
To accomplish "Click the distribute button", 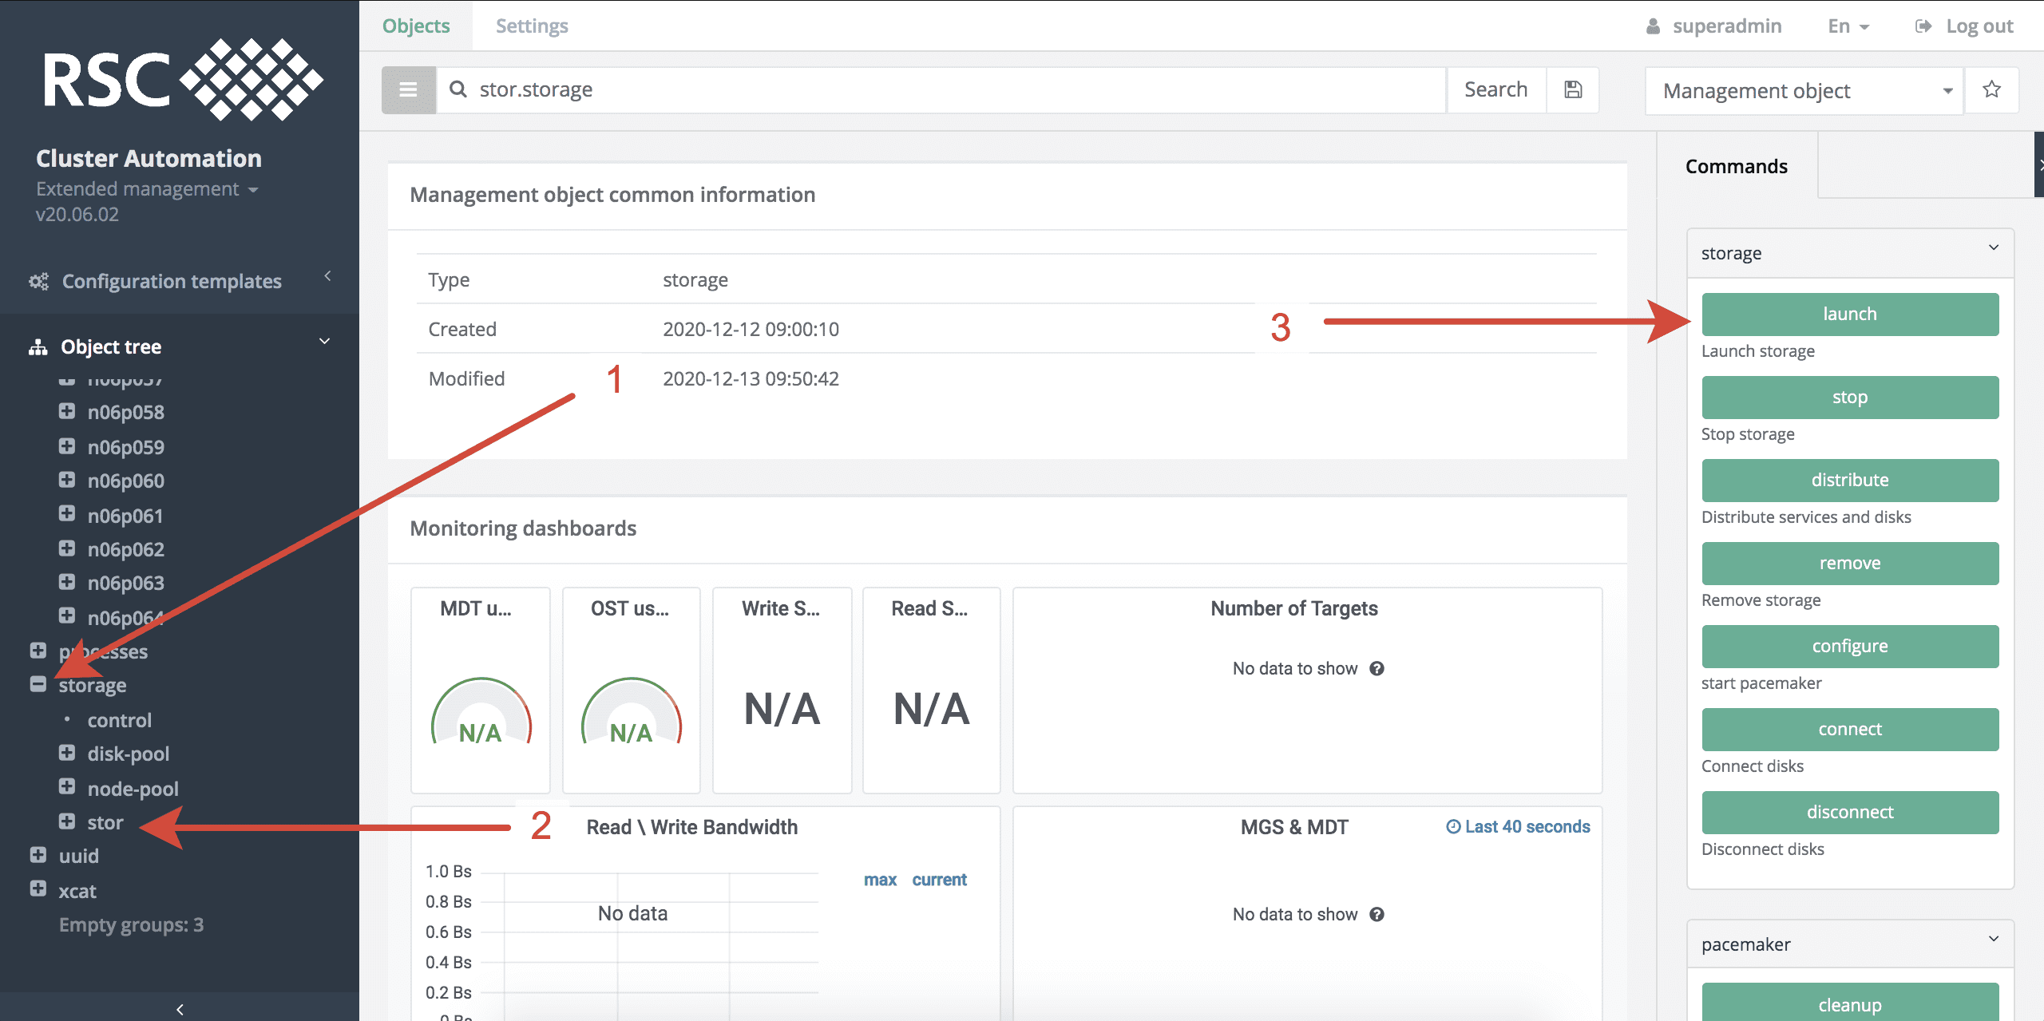I will 1849,480.
